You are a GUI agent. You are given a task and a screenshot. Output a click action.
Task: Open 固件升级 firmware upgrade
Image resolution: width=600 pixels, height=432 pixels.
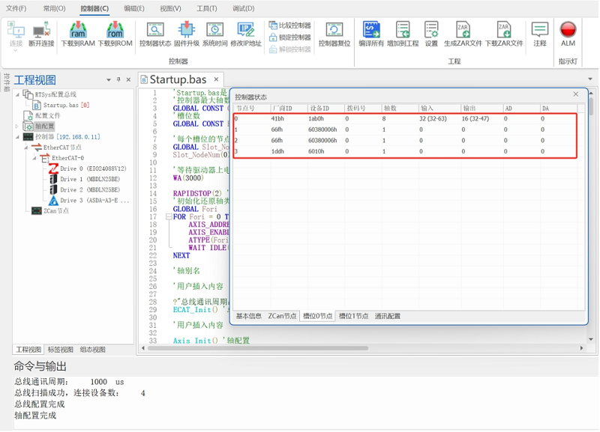click(186, 34)
